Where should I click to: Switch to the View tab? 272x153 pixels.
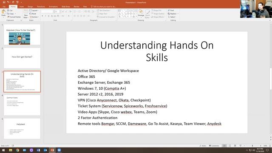pos(85,7)
